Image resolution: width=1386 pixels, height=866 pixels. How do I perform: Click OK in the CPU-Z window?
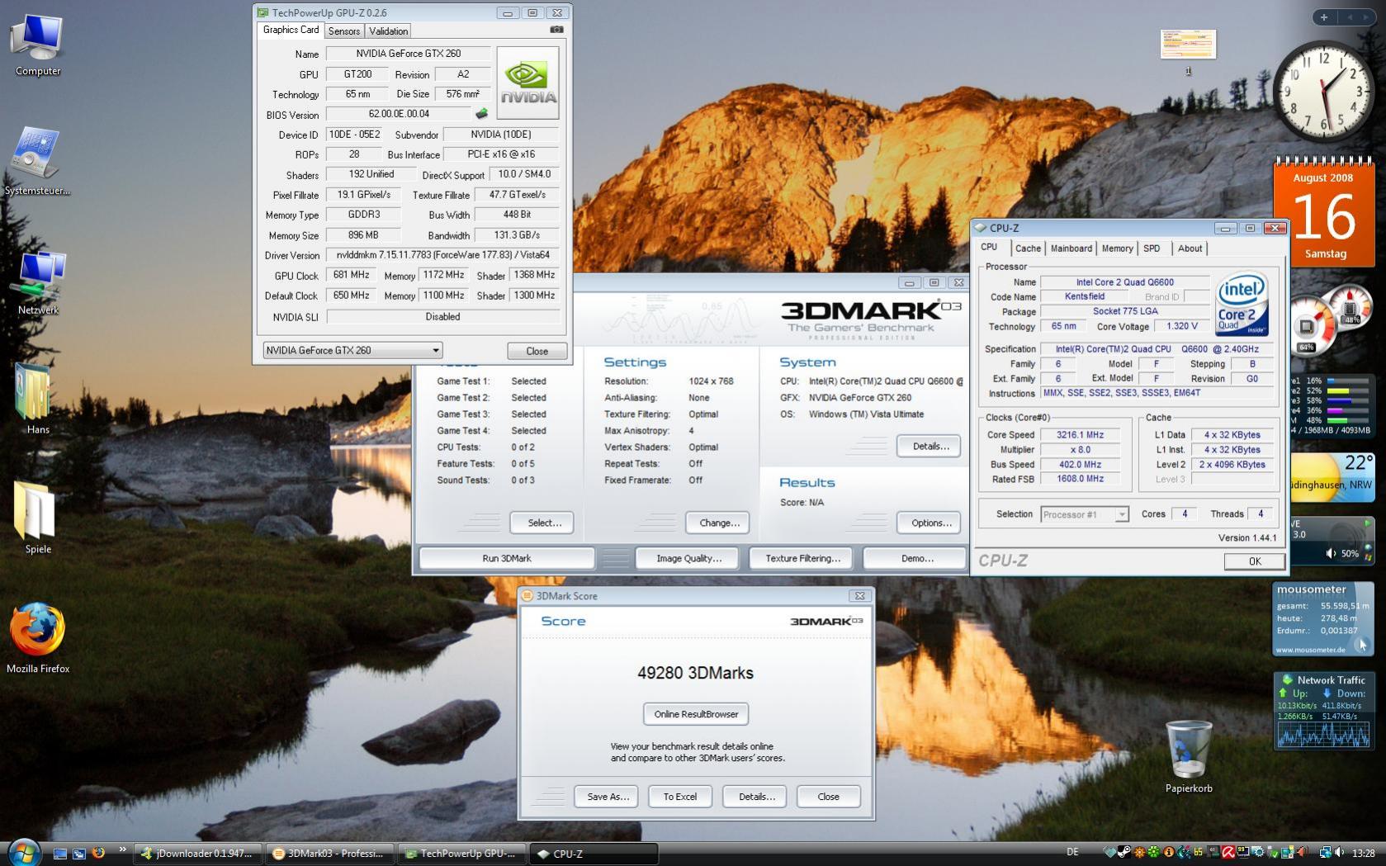coord(1254,561)
